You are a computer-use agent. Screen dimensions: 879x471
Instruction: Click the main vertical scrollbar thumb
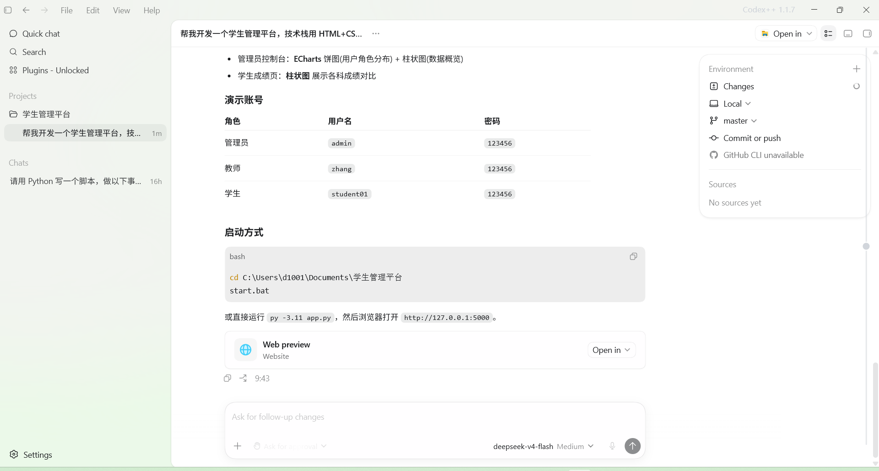[x=875, y=409]
